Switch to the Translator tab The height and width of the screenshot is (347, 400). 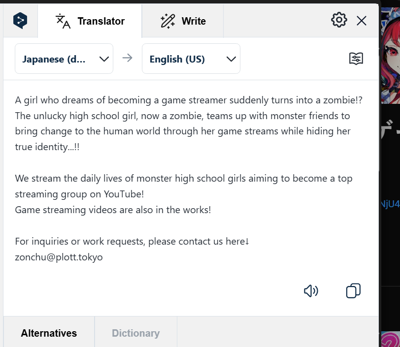(x=90, y=21)
